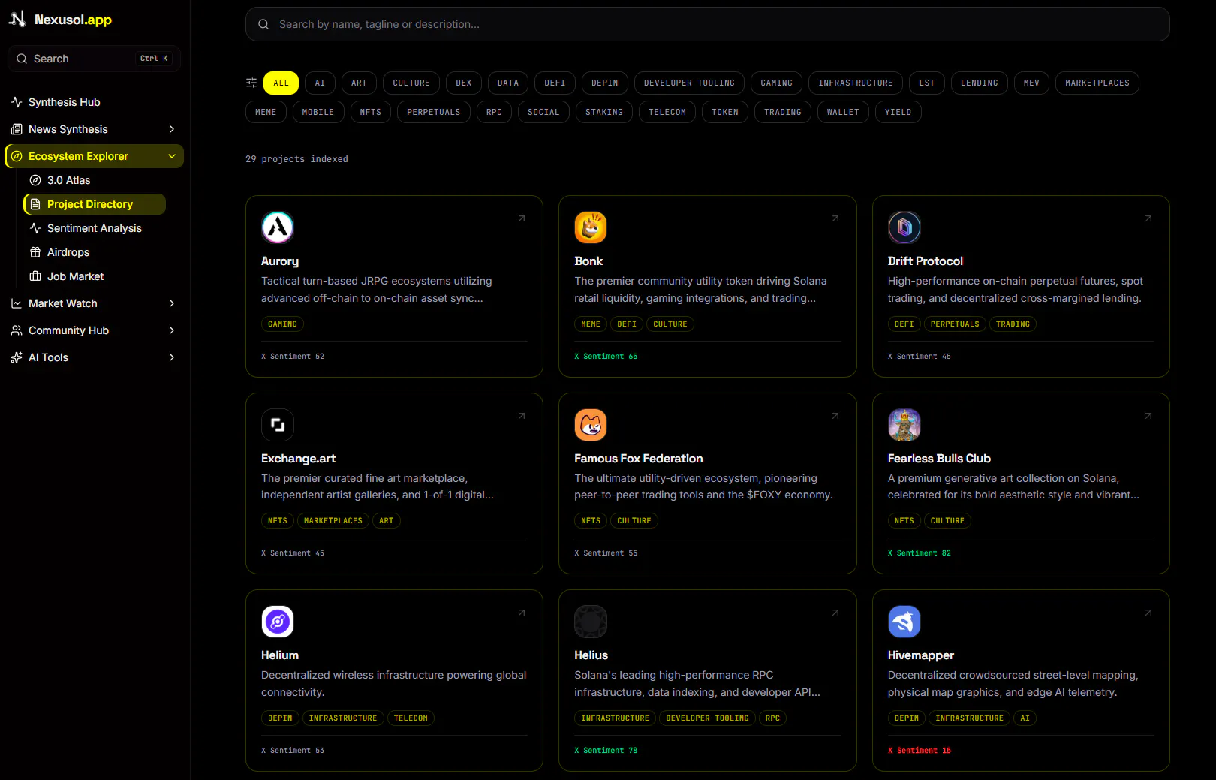Open the Exchange.art logo
Image resolution: width=1216 pixels, height=780 pixels.
278,425
